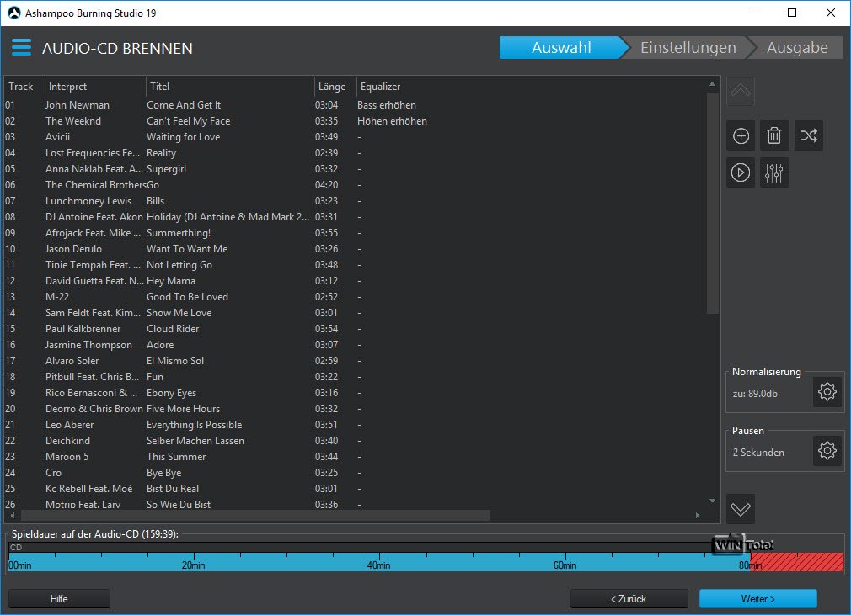Click the Weiter button
The height and width of the screenshot is (615, 851).
pos(757,599)
